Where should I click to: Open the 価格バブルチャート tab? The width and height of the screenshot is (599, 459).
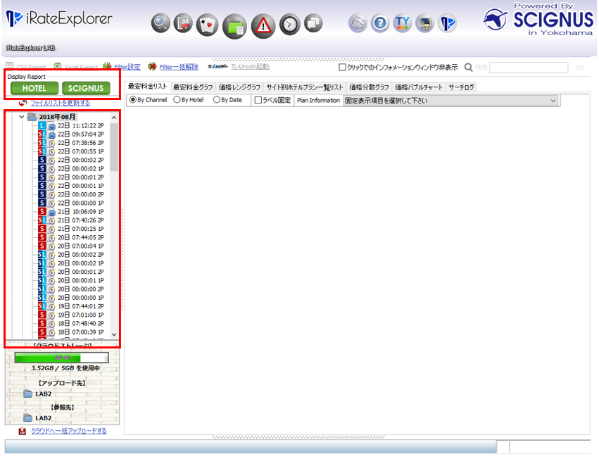point(419,87)
